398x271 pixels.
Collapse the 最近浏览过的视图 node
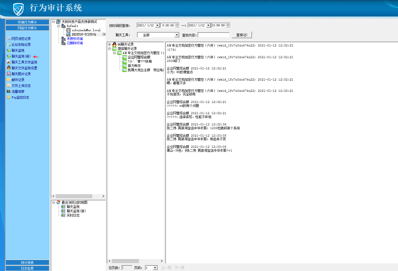coord(53,202)
